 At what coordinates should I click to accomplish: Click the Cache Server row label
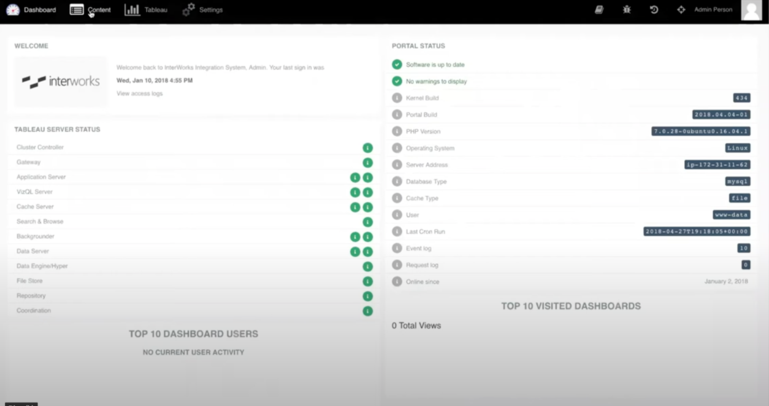click(35, 207)
